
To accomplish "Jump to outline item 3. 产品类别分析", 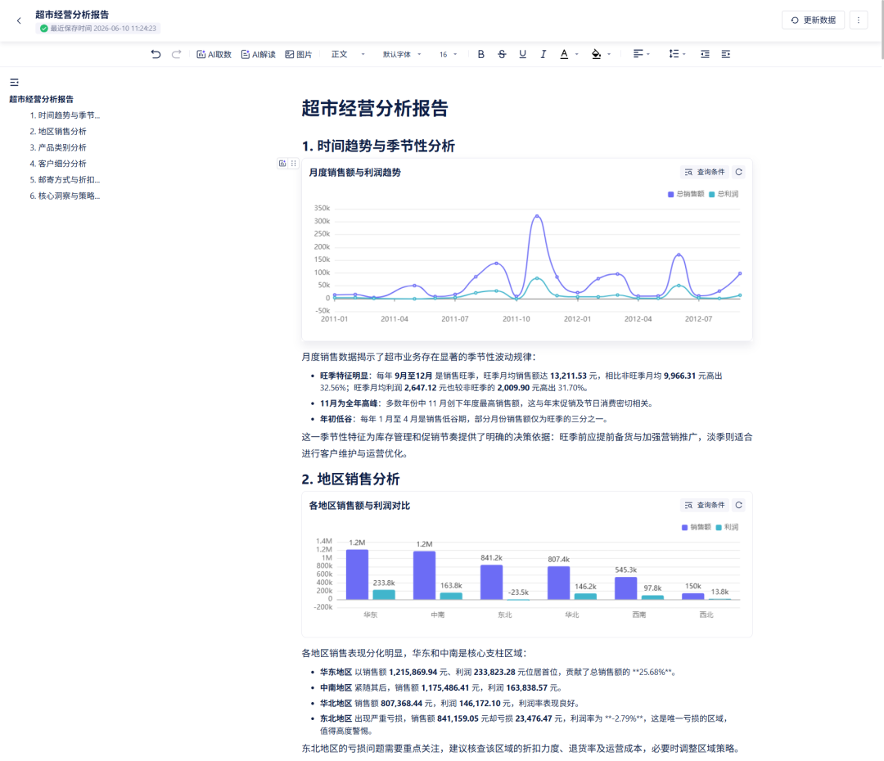I will [x=58, y=147].
